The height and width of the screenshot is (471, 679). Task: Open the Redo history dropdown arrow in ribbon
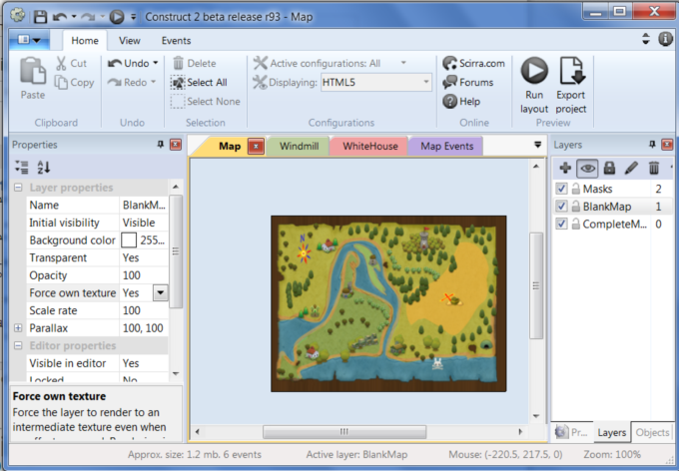pyautogui.click(x=154, y=82)
